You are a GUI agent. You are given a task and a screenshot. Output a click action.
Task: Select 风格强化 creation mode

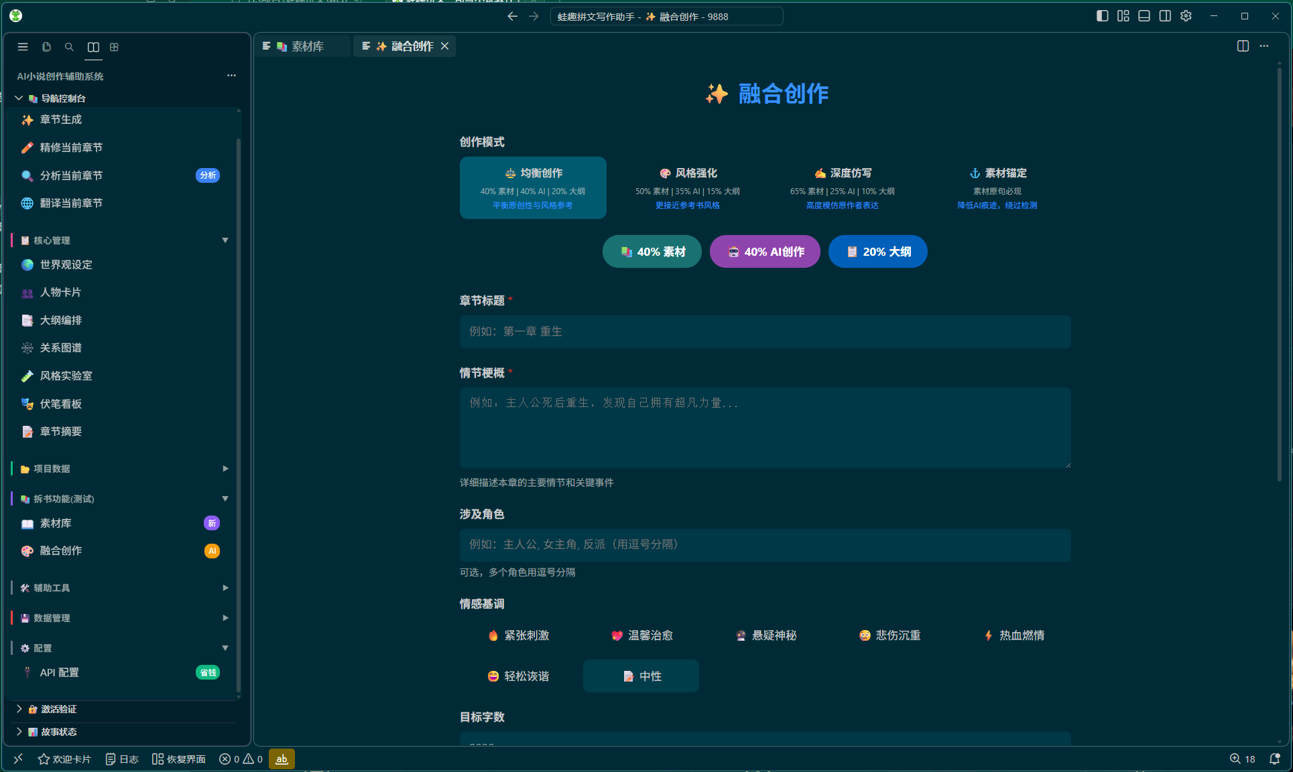[688, 187]
